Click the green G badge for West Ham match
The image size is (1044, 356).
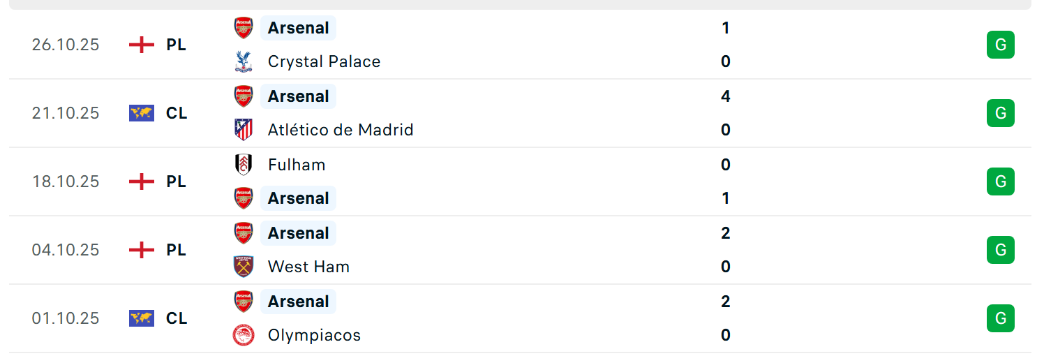click(1000, 250)
